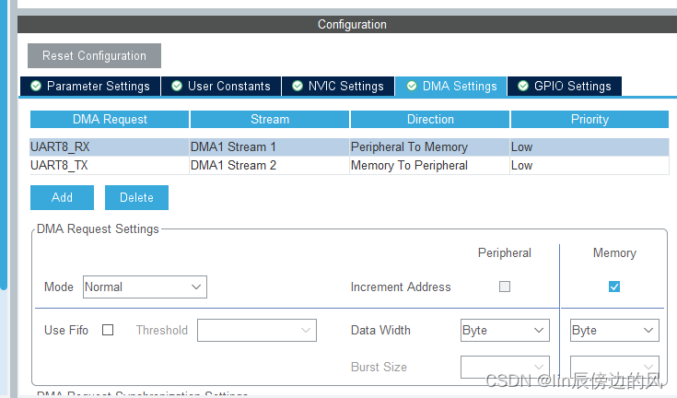Open the NVIC Settings tab
This screenshot has height=398, width=677.
(338, 86)
